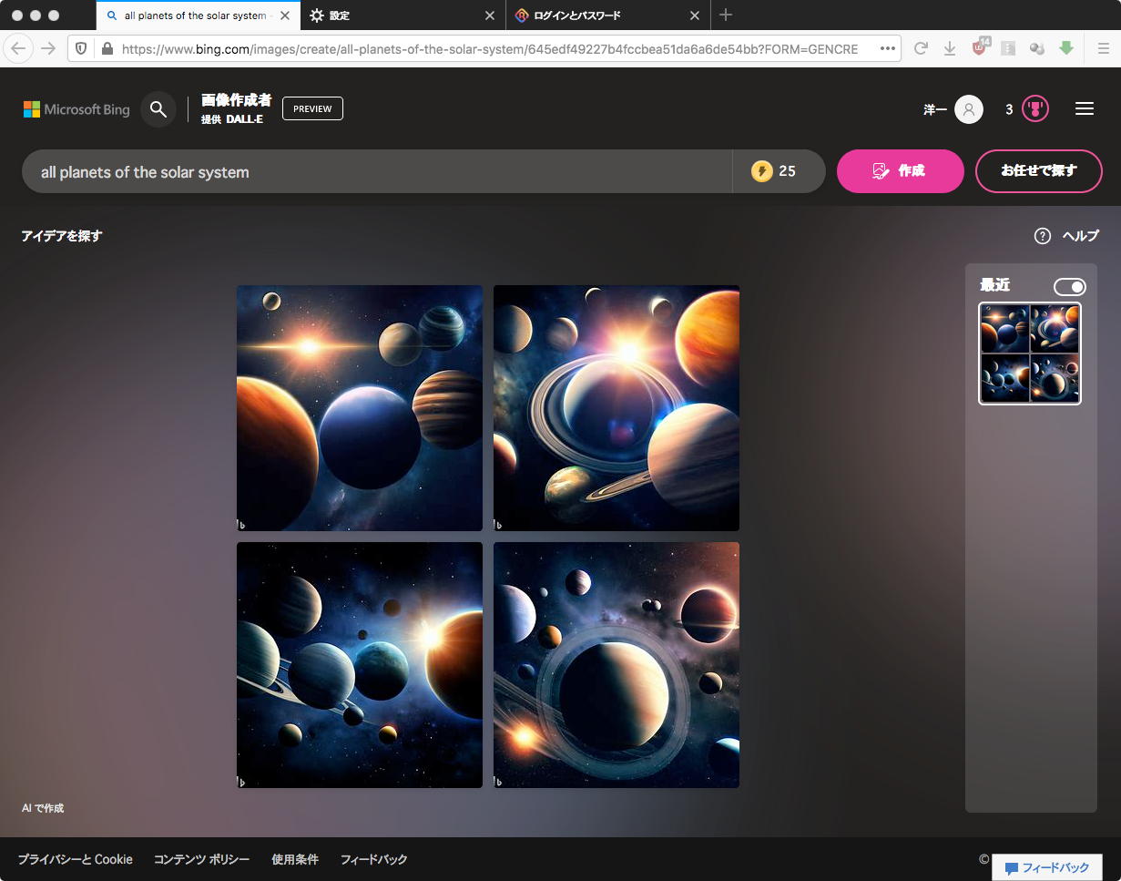Close the ログインとパスワード tab
Screen dimensions: 1121x881
(x=695, y=15)
